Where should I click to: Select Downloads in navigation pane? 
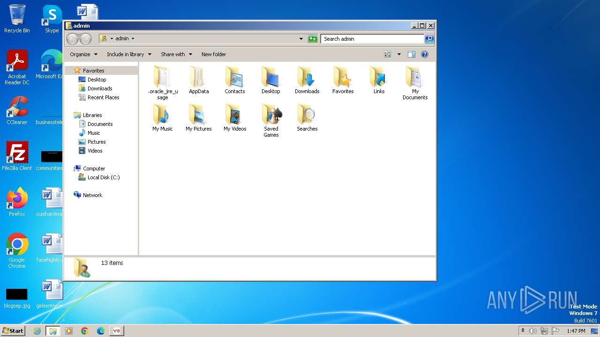(100, 88)
